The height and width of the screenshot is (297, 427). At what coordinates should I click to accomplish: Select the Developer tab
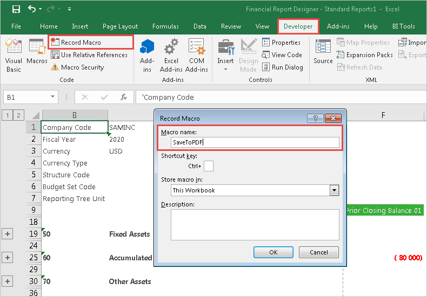(x=298, y=26)
